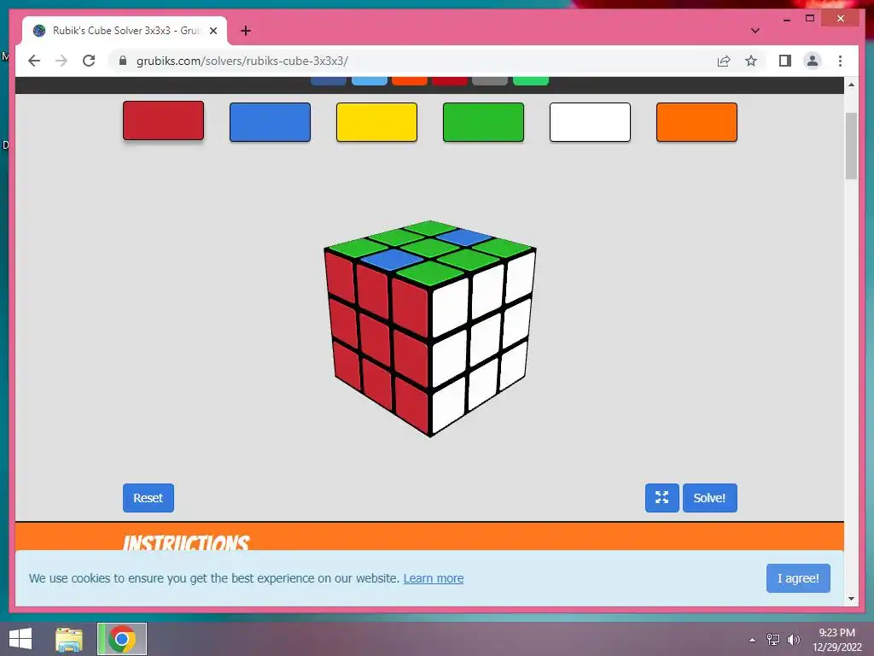Open Chrome three-dot menu
The width and height of the screenshot is (874, 656).
click(x=840, y=61)
